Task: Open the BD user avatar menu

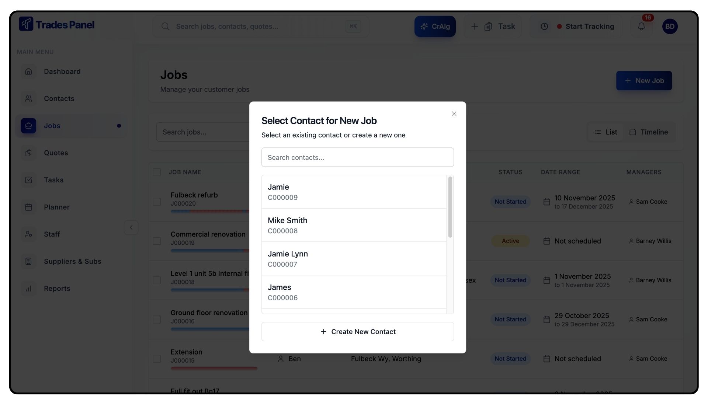Action: pyautogui.click(x=670, y=27)
